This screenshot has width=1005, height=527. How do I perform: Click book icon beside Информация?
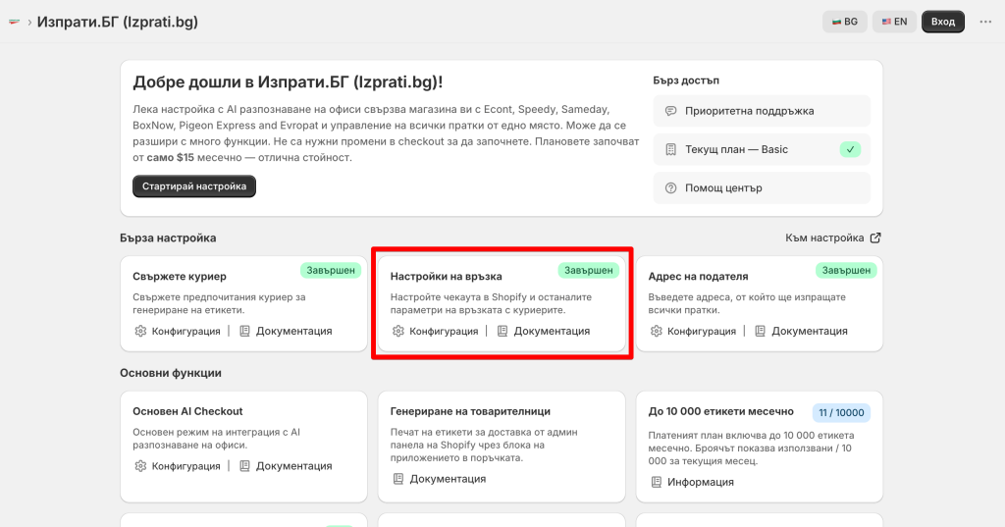[656, 482]
